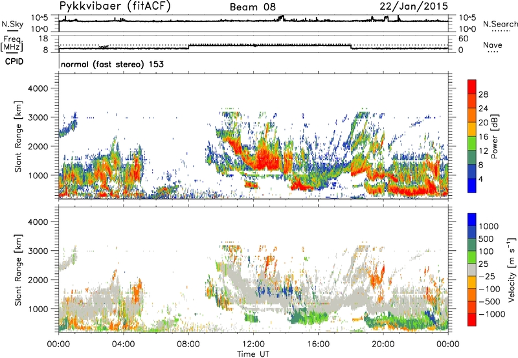Click the '04:00' time axis tick
This screenshot has height=358, width=518.
(x=124, y=344)
